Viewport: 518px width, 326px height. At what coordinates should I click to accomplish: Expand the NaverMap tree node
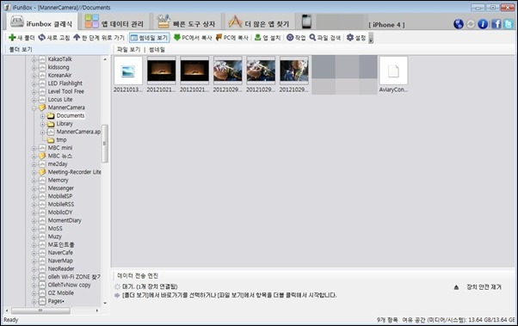(x=34, y=261)
